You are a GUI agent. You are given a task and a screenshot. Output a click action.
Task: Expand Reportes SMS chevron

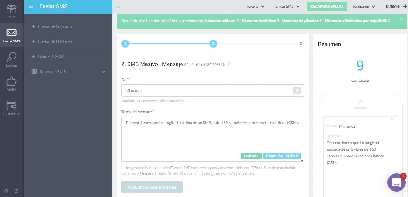tap(104, 72)
